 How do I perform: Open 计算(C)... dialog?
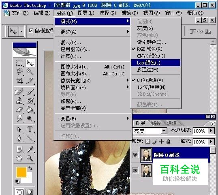coord(92,56)
